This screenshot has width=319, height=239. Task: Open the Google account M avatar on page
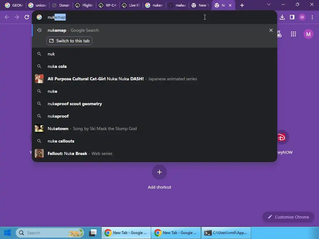[x=308, y=34]
